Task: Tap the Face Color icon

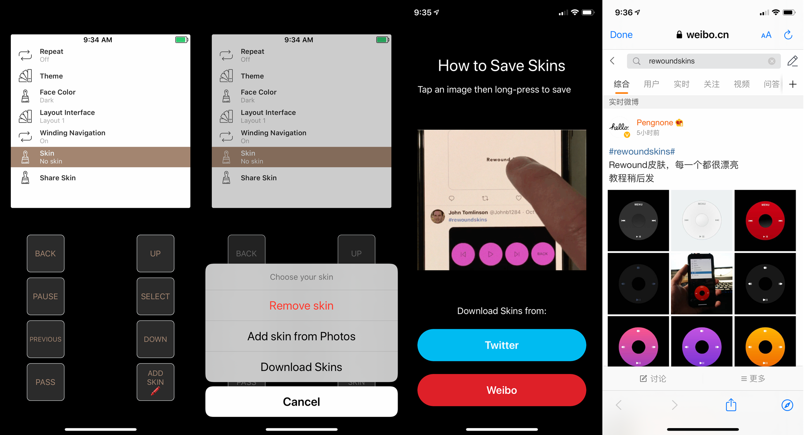Action: click(x=25, y=95)
